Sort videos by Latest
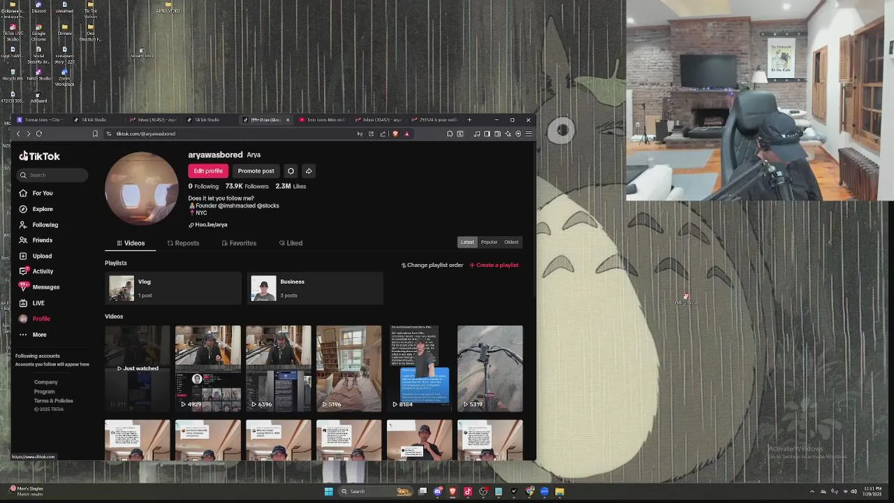 tap(467, 242)
